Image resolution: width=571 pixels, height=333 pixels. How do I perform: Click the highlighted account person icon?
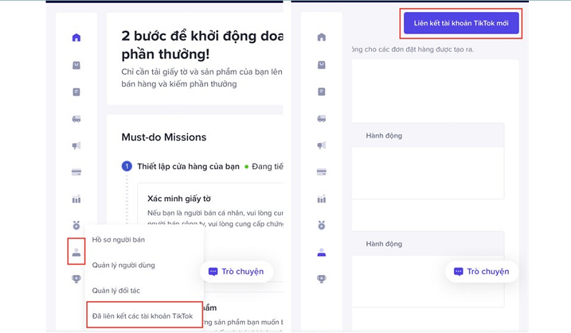(x=76, y=252)
